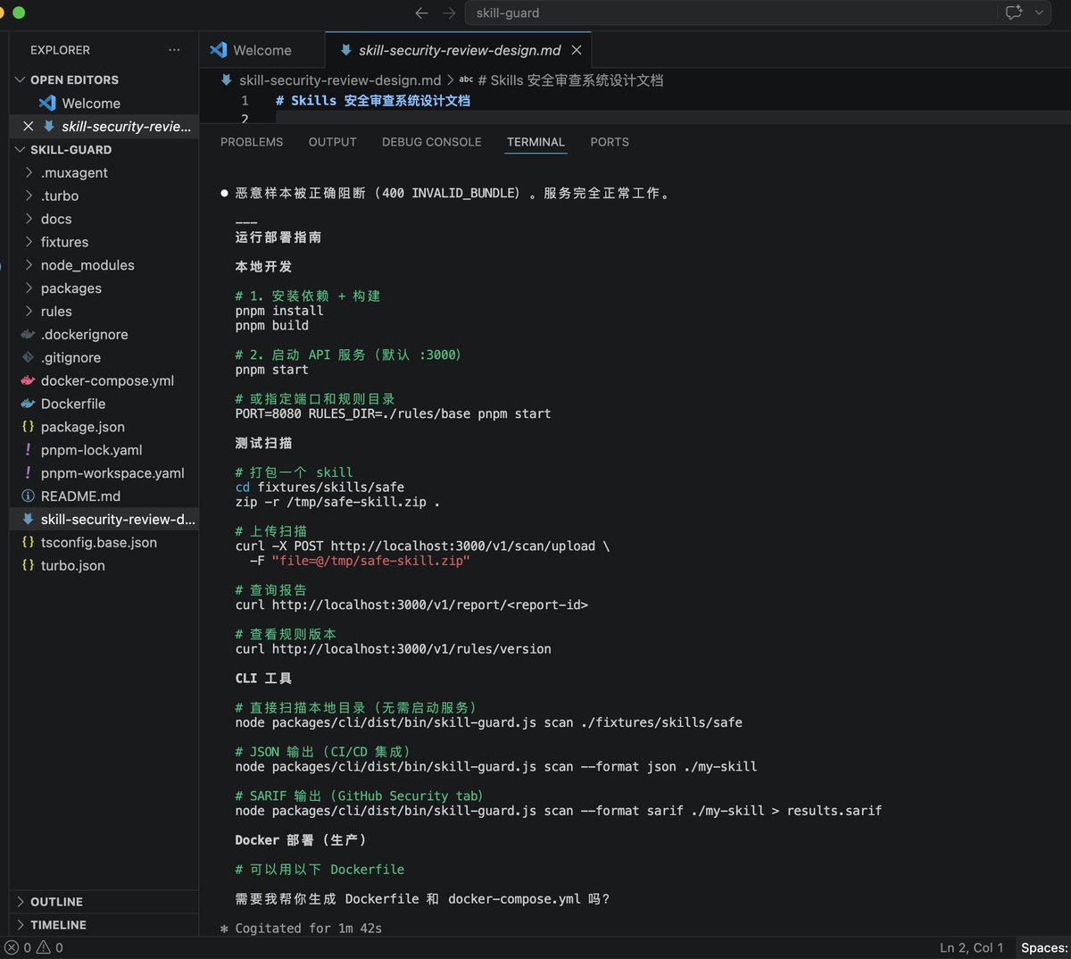The width and height of the screenshot is (1071, 959).
Task: Select skill-security-review-d... file in tree
Action: click(104, 519)
